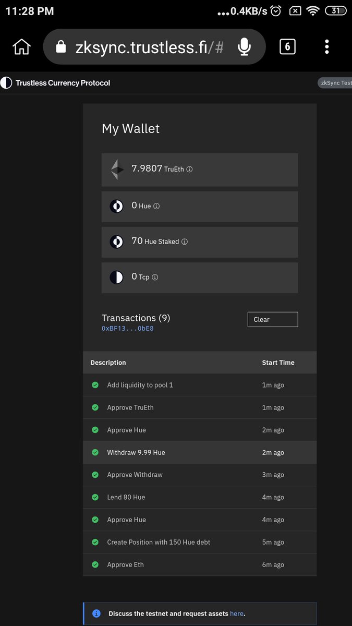
Task: Click the token icon in Hue Staked row
Action: coord(116,242)
